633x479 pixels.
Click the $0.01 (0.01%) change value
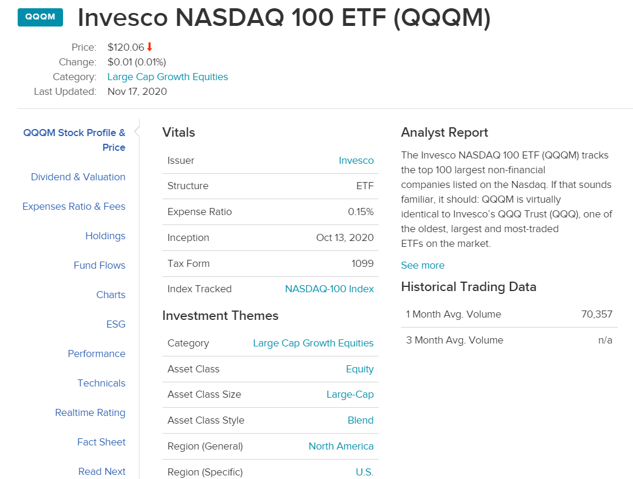pyautogui.click(x=137, y=62)
